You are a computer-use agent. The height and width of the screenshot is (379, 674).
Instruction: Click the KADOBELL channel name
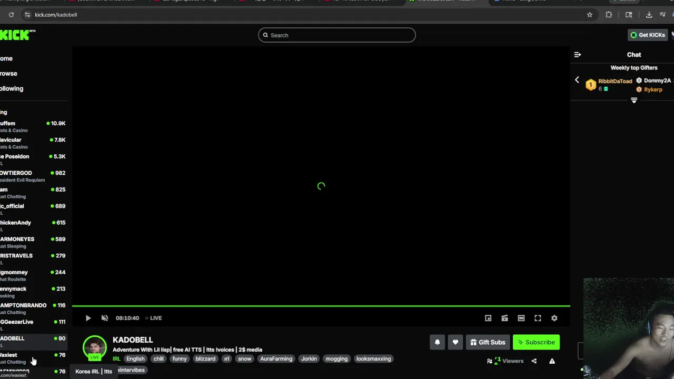[133, 340]
